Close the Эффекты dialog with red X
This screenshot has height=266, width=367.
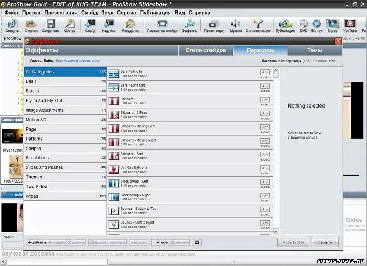tap(338, 41)
